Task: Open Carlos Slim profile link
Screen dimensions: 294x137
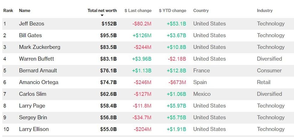Action: 33,94
